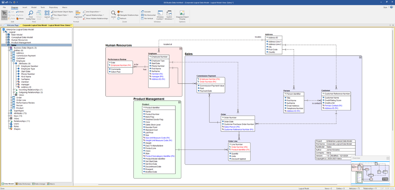The width and height of the screenshot is (395, 190).
Task: Open This Object Style dropdown
Action: click(x=60, y=15)
